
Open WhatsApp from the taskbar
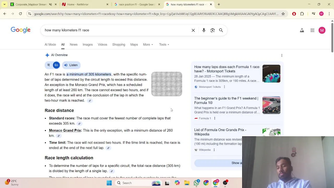click(x=196, y=183)
